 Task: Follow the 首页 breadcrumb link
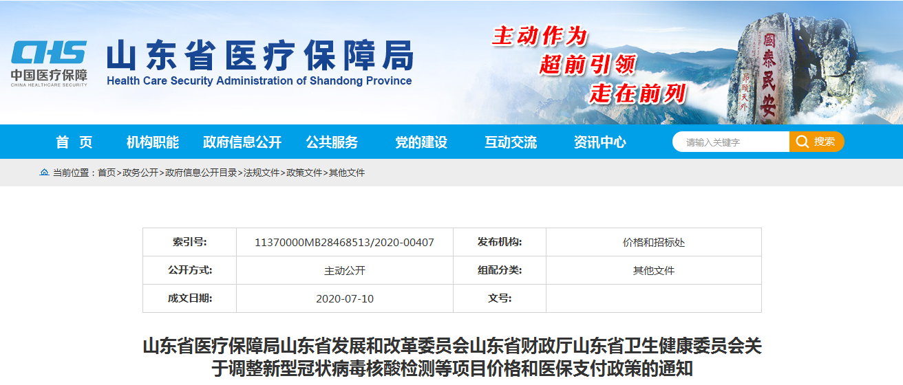107,173
